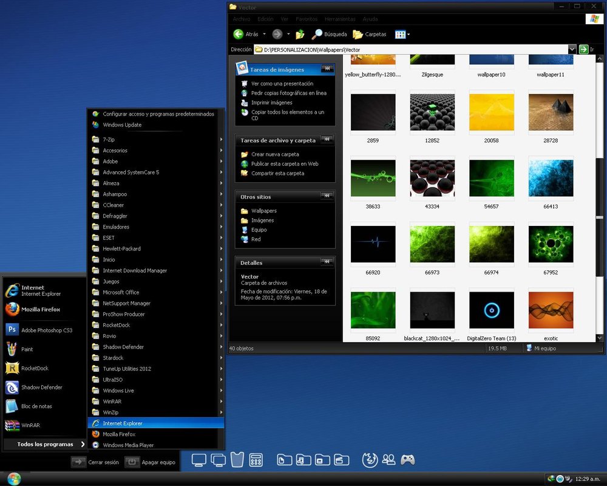Click Ver como una presentación link
Screen dimensions: 607x486
[282, 83]
